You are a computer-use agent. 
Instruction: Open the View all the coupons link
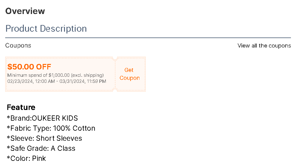coord(264,46)
